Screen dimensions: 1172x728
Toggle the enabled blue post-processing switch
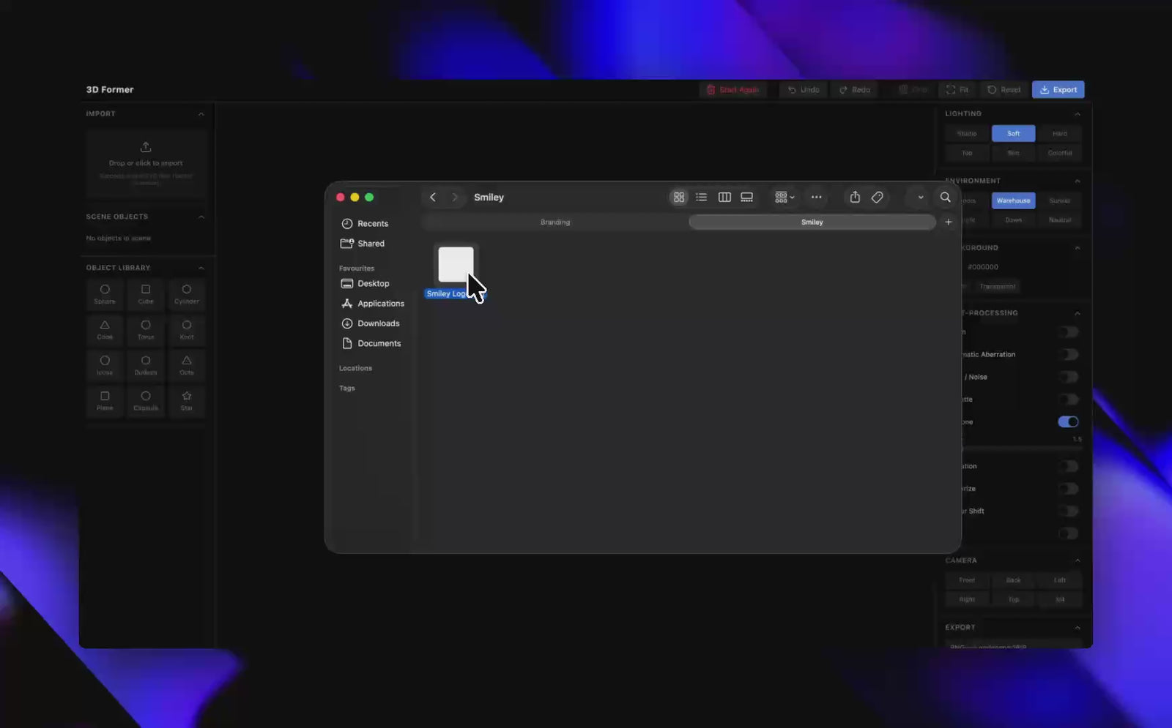pyautogui.click(x=1068, y=421)
